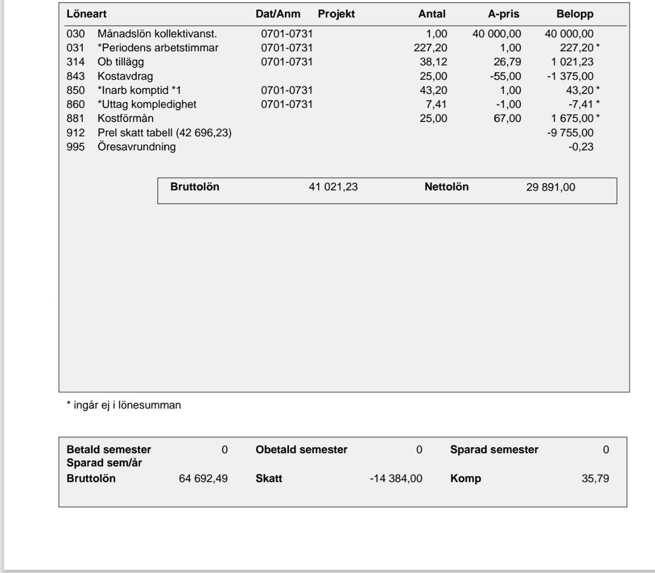Click the code 912
The height and width of the screenshot is (573, 655).
[x=76, y=133]
